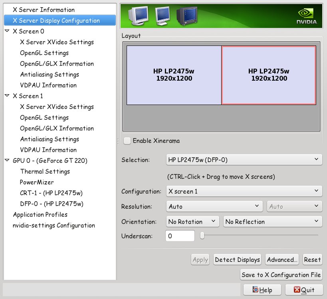Image resolution: width=327 pixels, height=299 pixels.
Task: Click the red X icon on Quit
Action: 297,289
